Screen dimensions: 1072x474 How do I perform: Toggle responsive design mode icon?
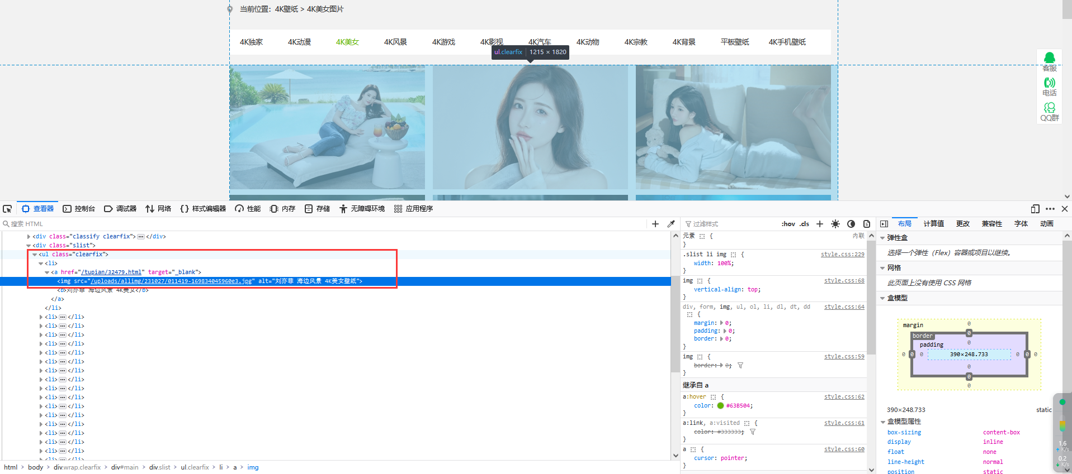point(1035,209)
